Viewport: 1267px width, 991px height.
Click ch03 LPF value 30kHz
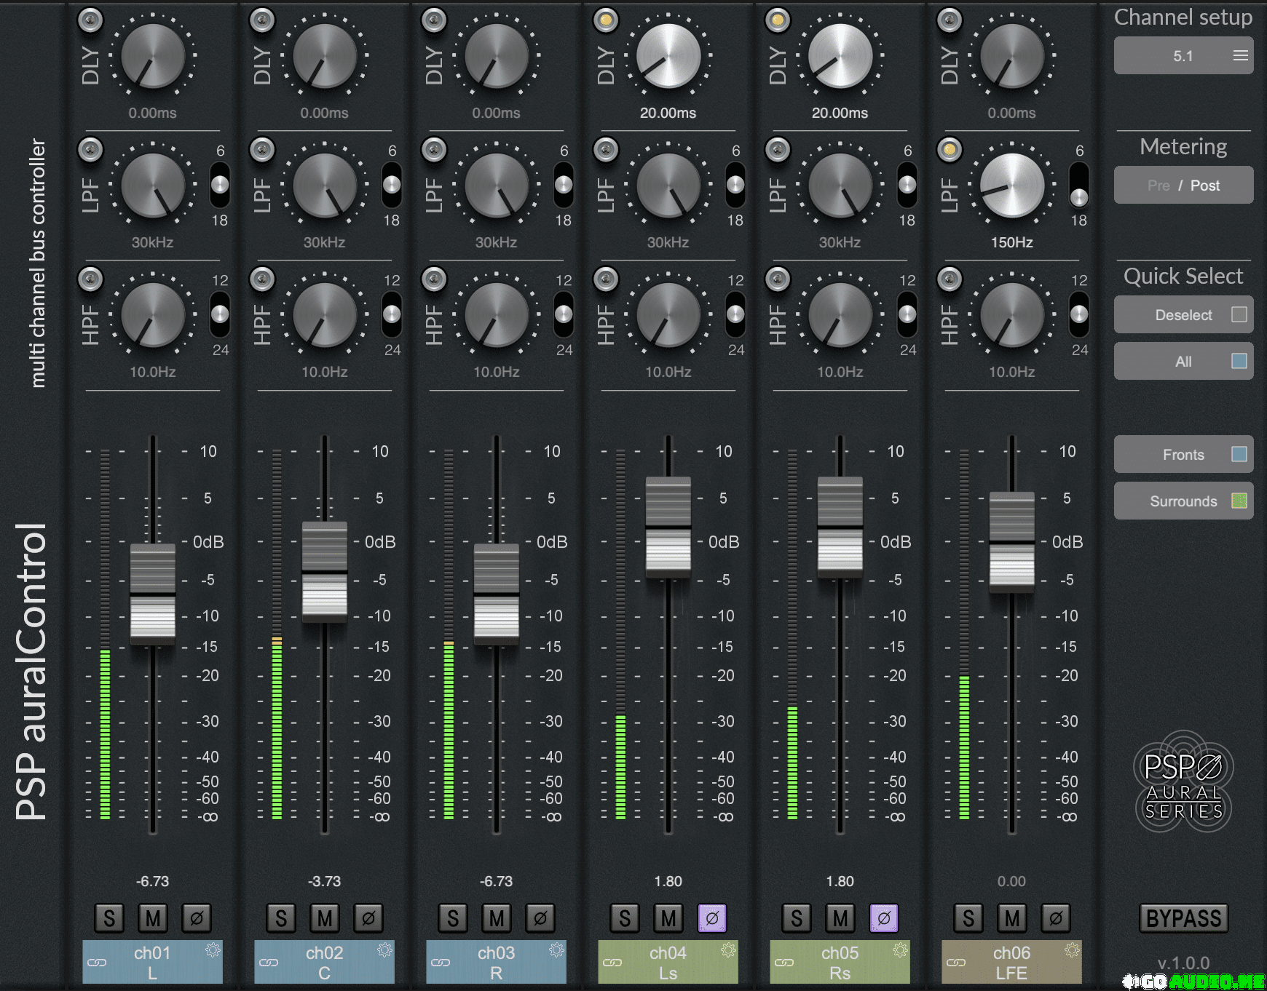pyautogui.click(x=497, y=242)
